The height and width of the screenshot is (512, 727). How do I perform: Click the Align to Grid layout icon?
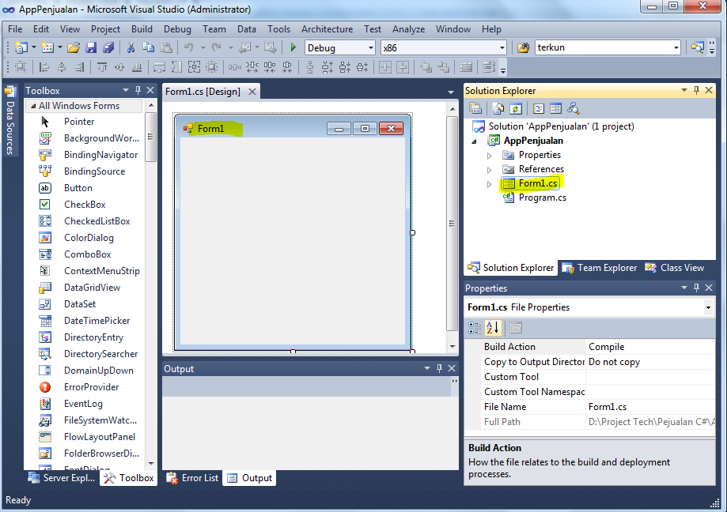tap(21, 68)
